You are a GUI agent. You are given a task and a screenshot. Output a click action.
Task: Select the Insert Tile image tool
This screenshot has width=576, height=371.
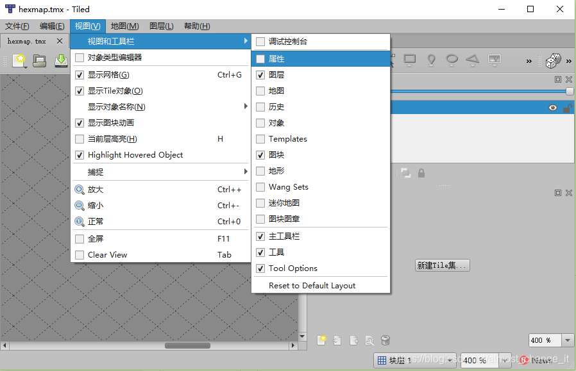coord(495,60)
